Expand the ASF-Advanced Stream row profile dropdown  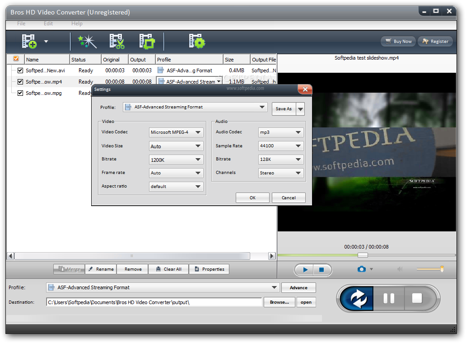219,81
